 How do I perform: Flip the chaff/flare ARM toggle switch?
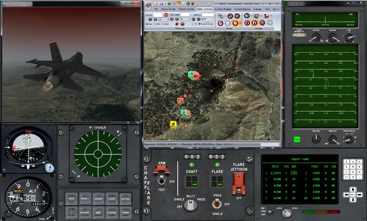click(161, 180)
